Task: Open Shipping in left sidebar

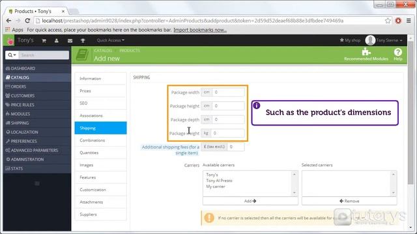Action: click(37, 123)
